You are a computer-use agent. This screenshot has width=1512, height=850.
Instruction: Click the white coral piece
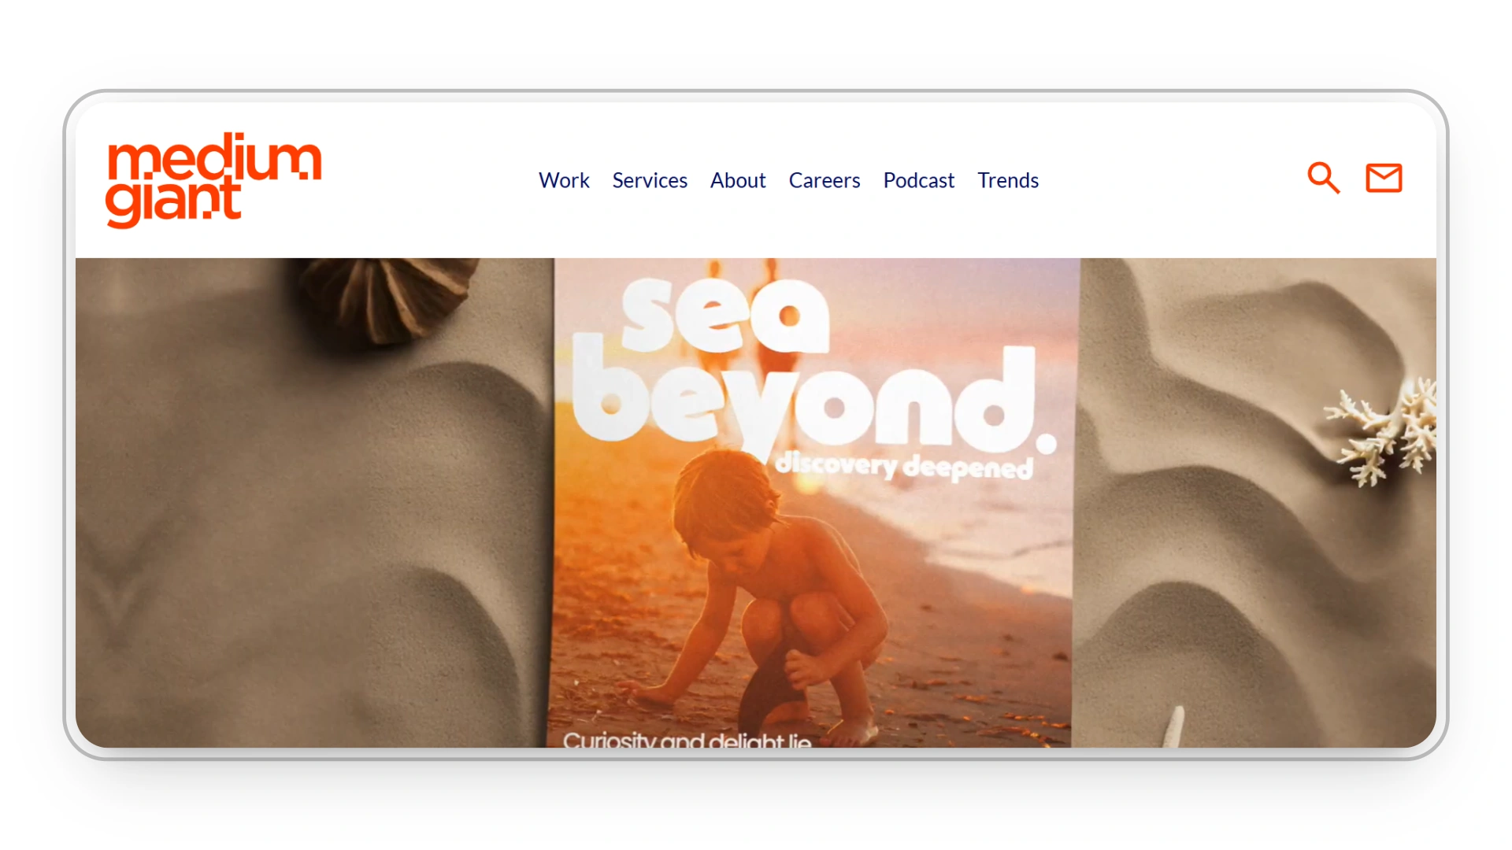pyautogui.click(x=1384, y=431)
